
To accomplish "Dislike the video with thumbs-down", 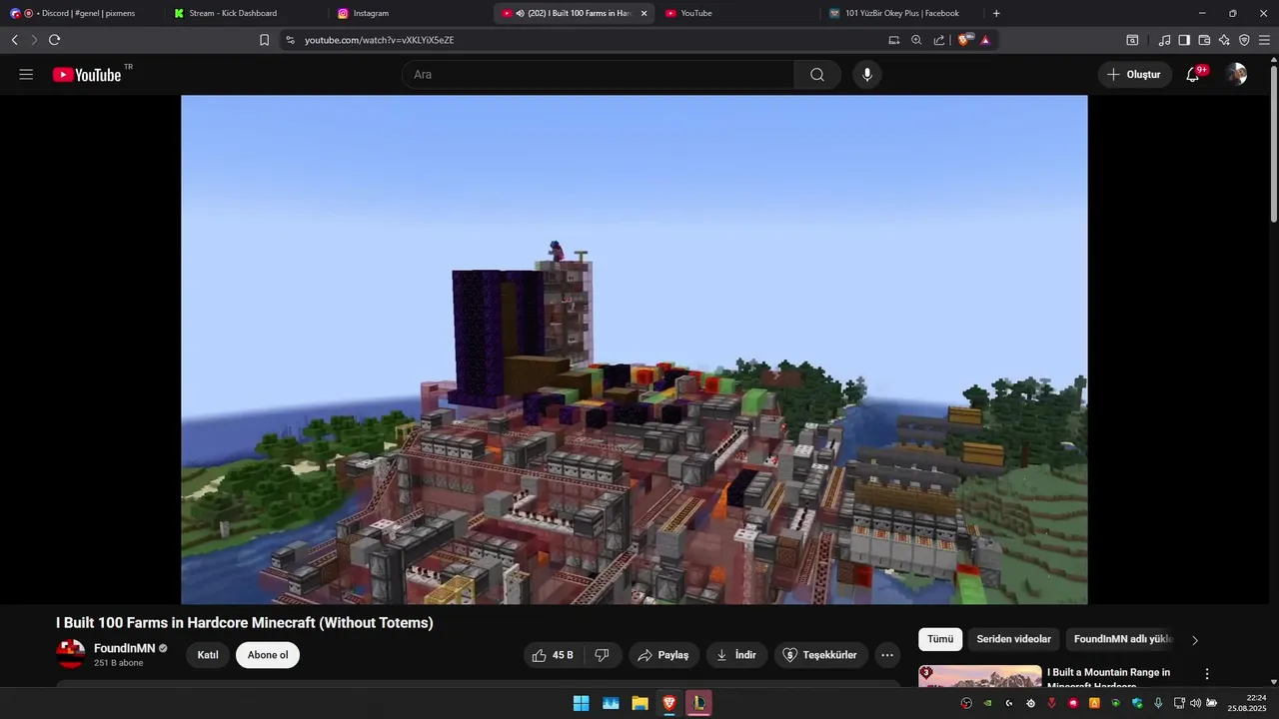I will [603, 655].
